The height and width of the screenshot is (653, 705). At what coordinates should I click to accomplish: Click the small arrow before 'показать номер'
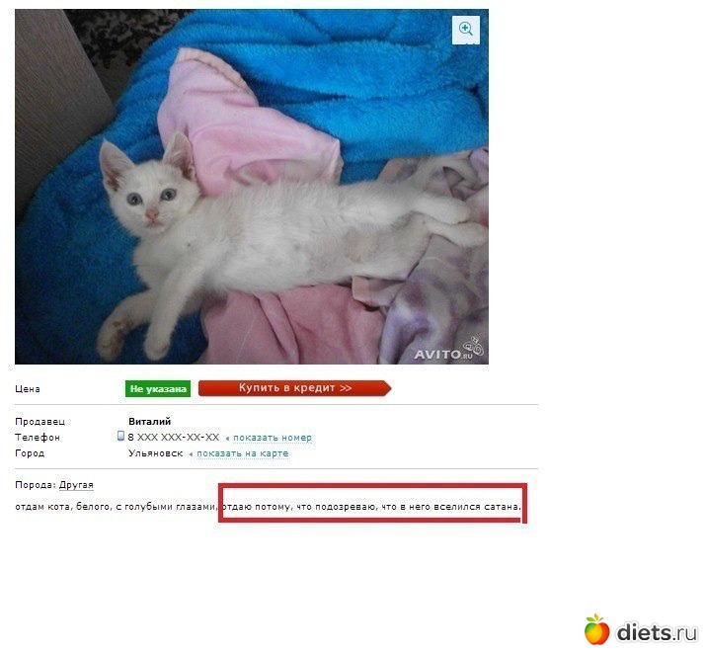coord(227,438)
